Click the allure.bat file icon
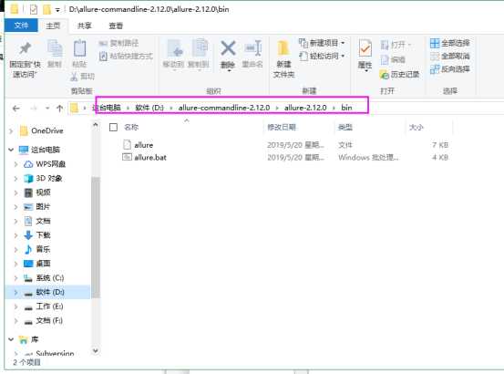Screen dimensions: 504x374 128,157
